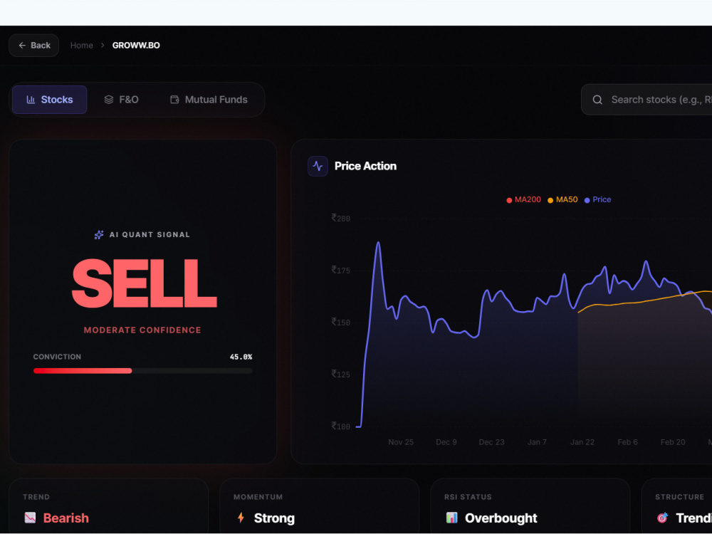This screenshot has width=712, height=534.
Task: Toggle the MA200 legend series
Action: tap(523, 200)
